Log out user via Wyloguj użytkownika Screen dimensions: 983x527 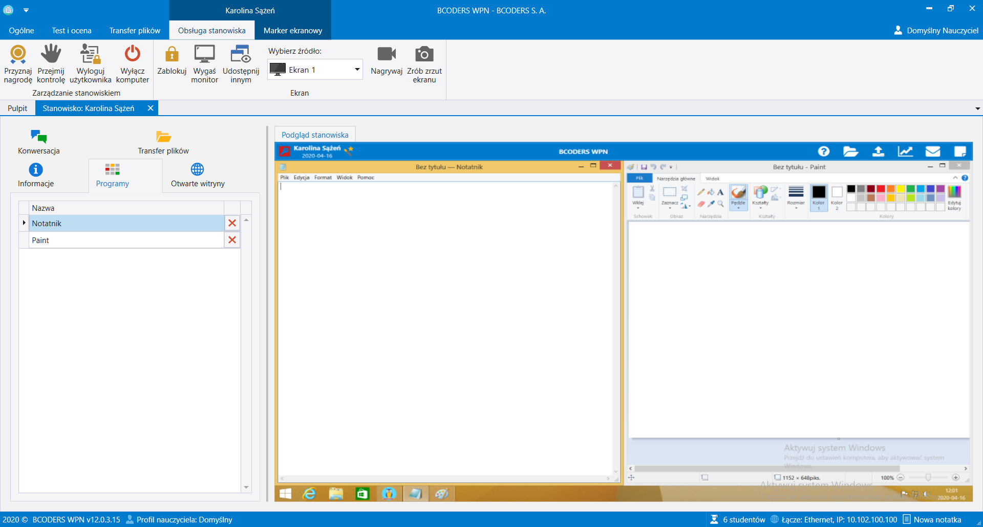(90, 64)
